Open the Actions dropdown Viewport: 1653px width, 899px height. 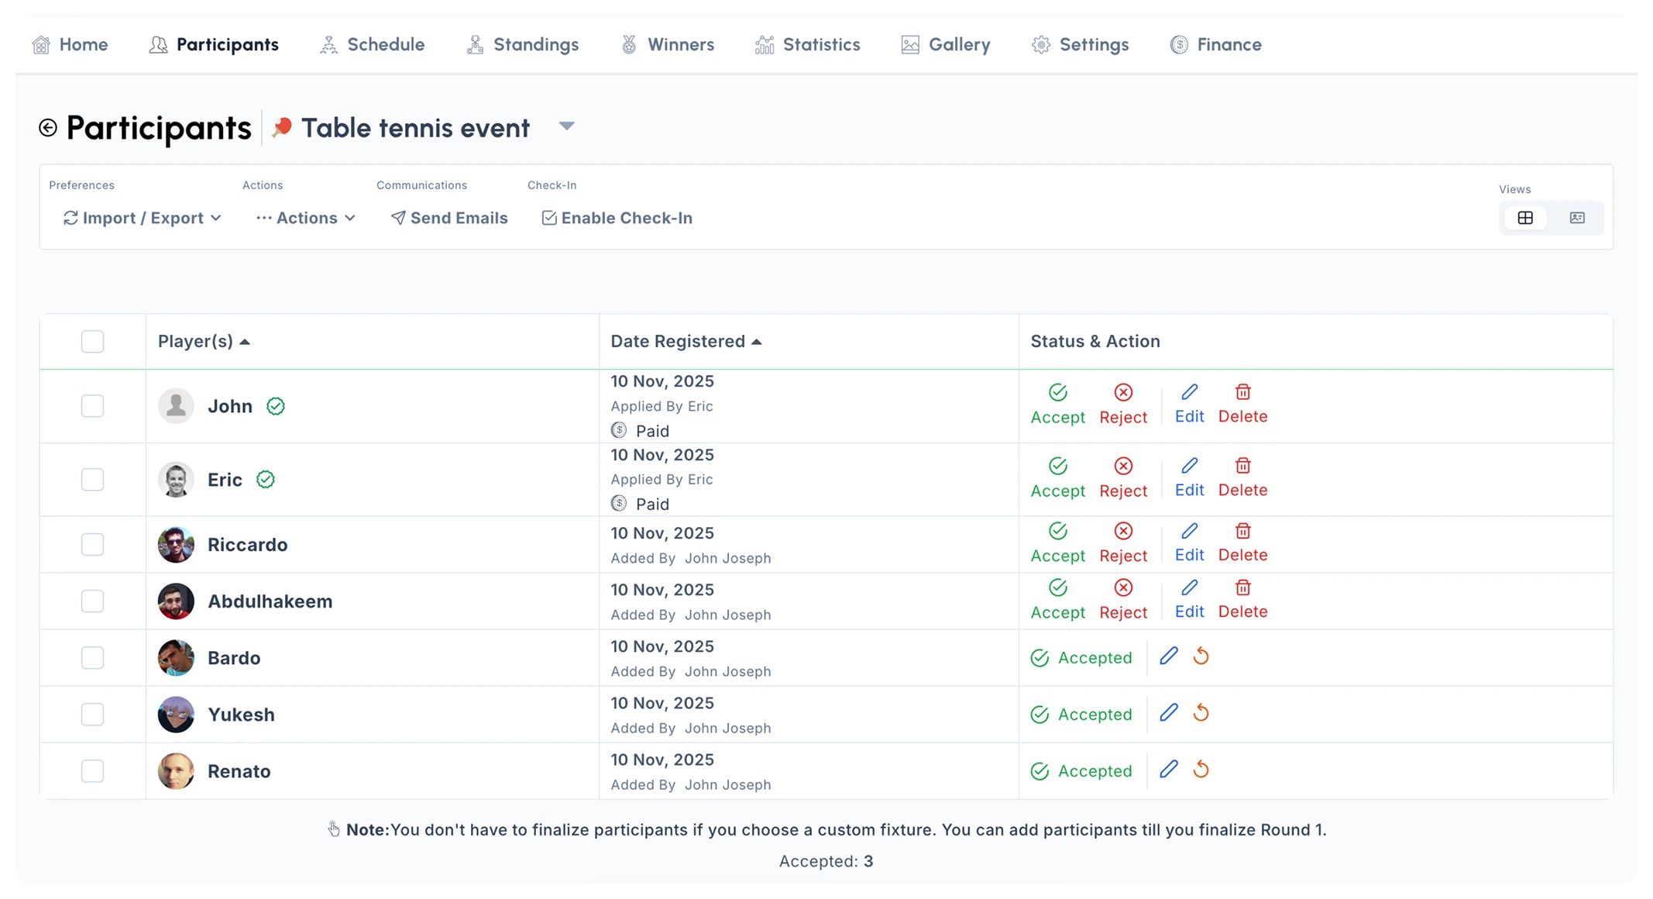(306, 219)
